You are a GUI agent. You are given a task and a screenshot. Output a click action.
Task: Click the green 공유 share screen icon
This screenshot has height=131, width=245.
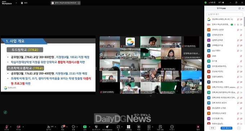85,127
